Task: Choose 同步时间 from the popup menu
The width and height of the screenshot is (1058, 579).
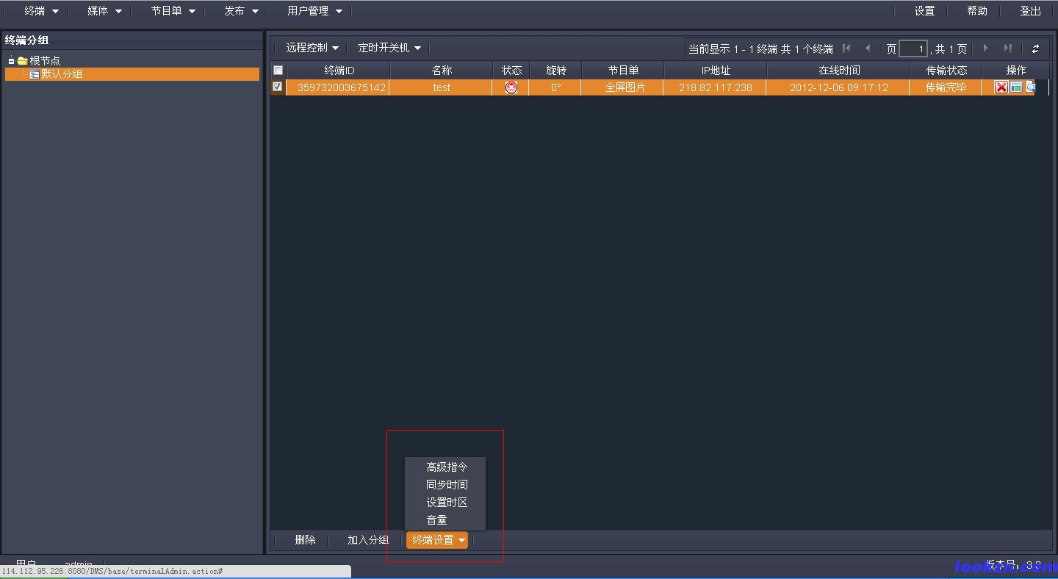Action: [447, 485]
